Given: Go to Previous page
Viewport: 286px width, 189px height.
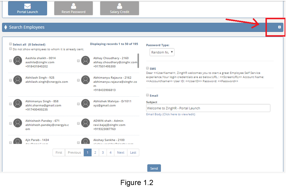Looking at the screenshot, I should 74,152.
